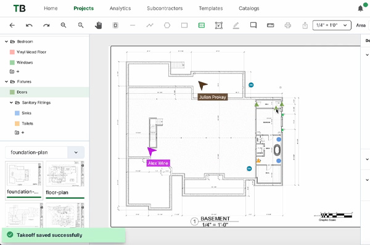
Task: Choose the polyline measurement tool
Action: point(150,25)
